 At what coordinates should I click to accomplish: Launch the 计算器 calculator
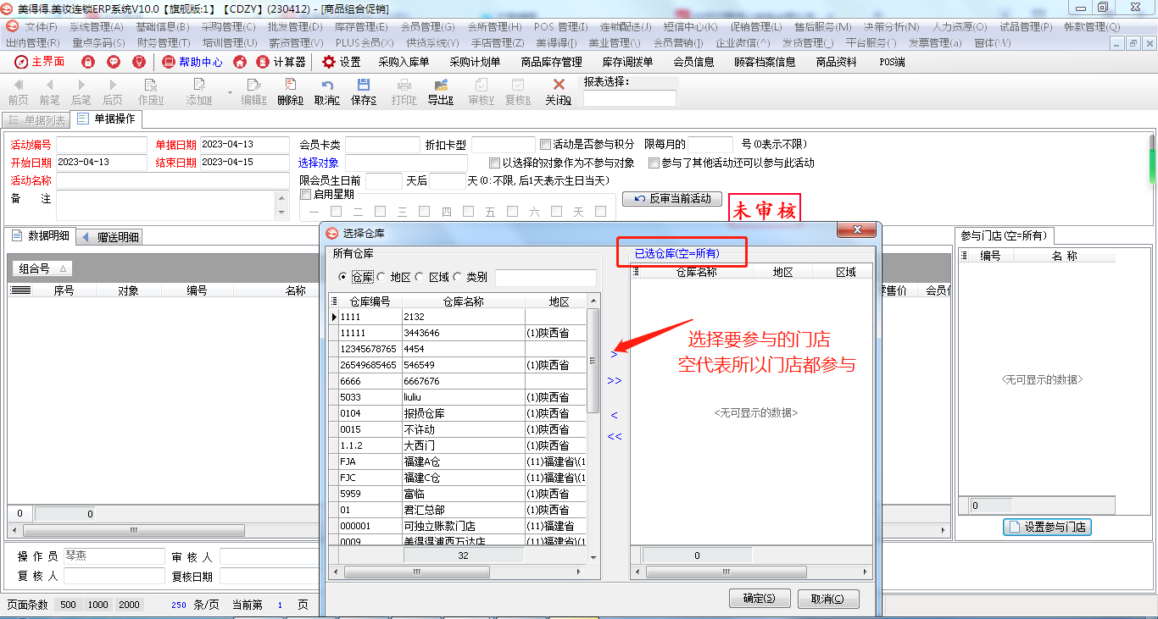coord(281,62)
